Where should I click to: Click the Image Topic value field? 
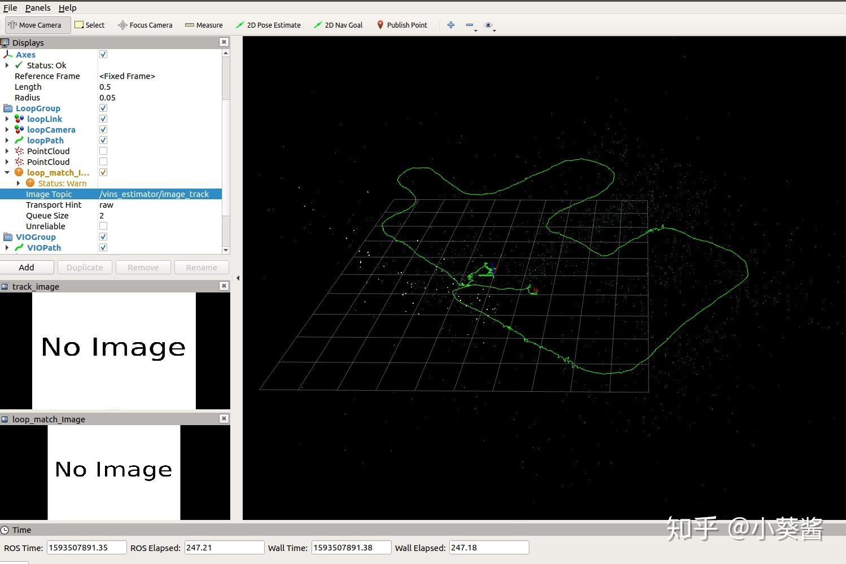pos(159,194)
